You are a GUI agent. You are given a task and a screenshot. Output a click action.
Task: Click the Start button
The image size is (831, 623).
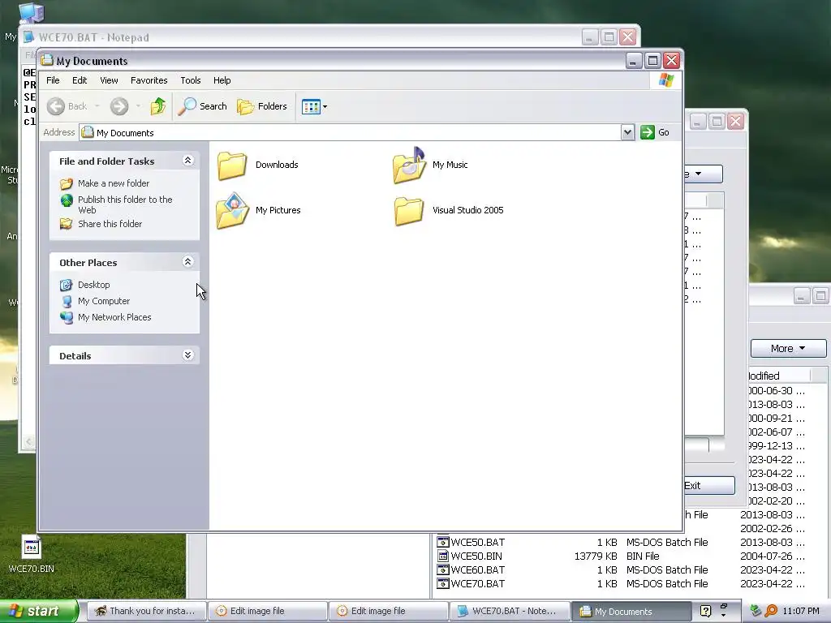(38, 611)
